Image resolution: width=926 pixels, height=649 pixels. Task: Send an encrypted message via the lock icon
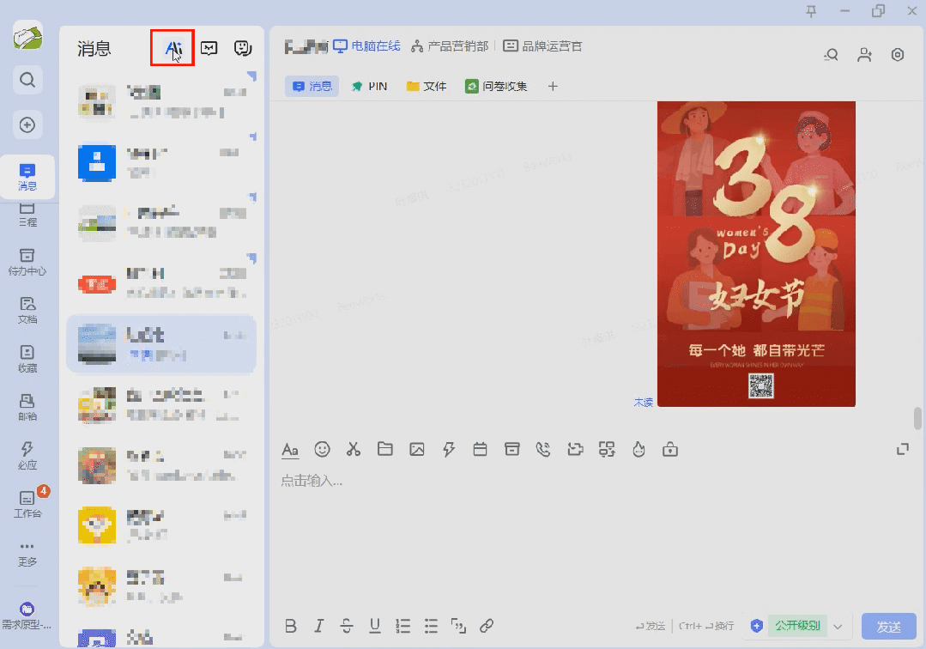[670, 449]
